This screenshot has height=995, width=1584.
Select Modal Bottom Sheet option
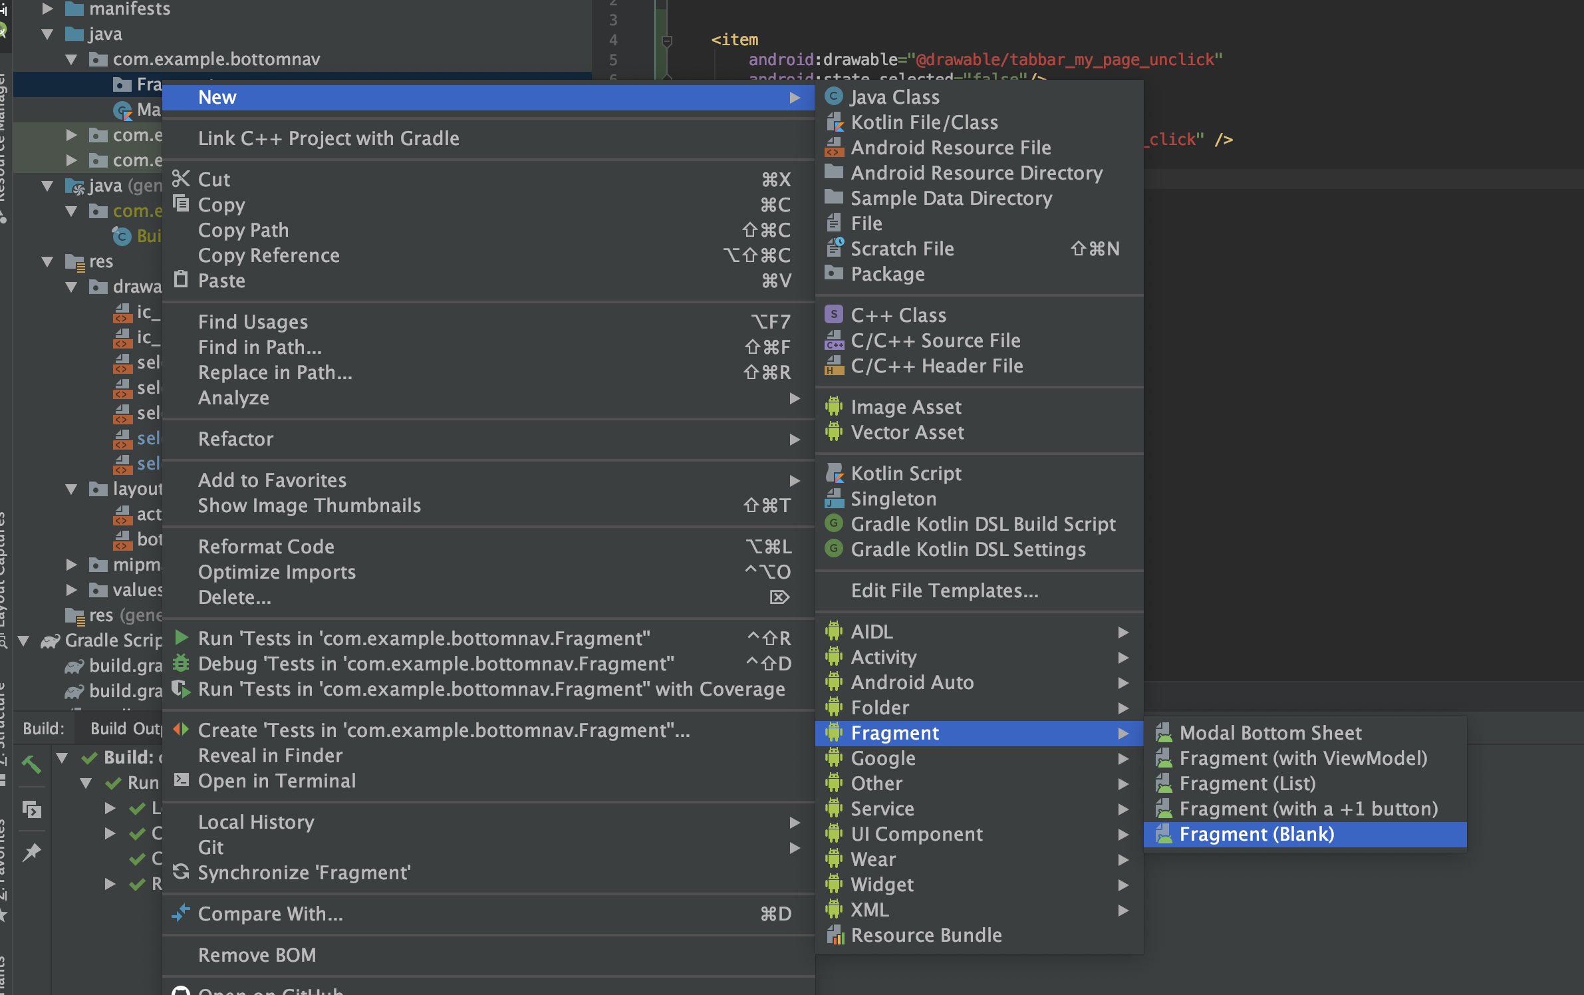(x=1270, y=733)
